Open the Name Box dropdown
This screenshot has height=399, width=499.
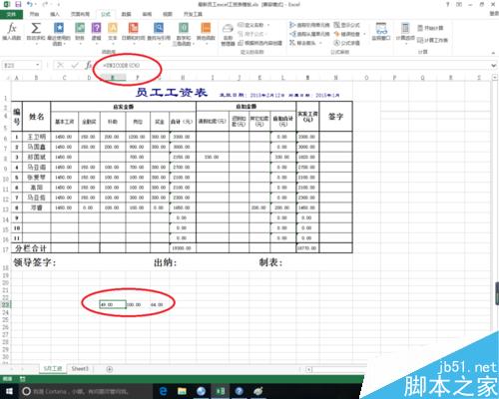tap(38, 65)
